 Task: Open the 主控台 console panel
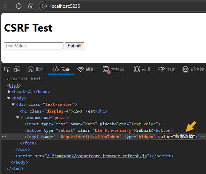click(x=113, y=69)
